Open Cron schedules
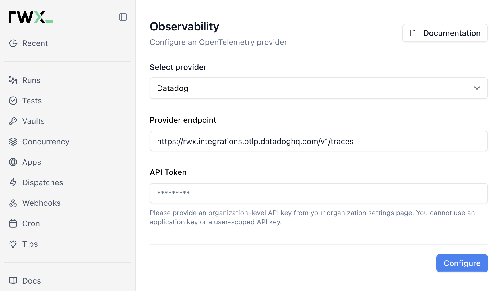The width and height of the screenshot is (500, 291). (31, 223)
